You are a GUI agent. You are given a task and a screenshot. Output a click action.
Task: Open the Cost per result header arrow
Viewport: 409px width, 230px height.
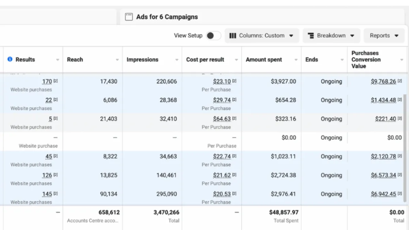click(x=237, y=60)
